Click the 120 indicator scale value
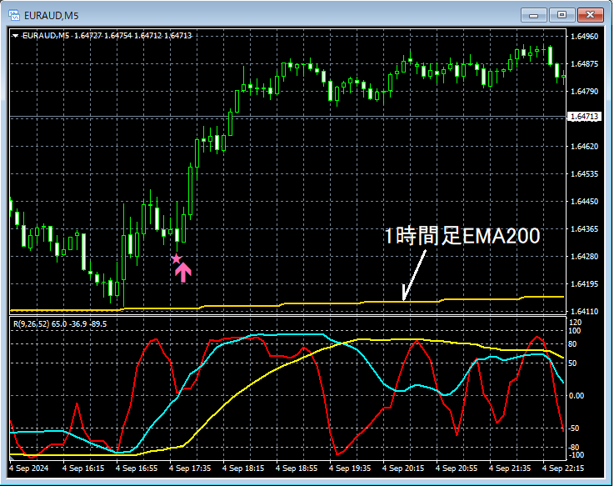This screenshot has width=614, height=486. click(576, 323)
